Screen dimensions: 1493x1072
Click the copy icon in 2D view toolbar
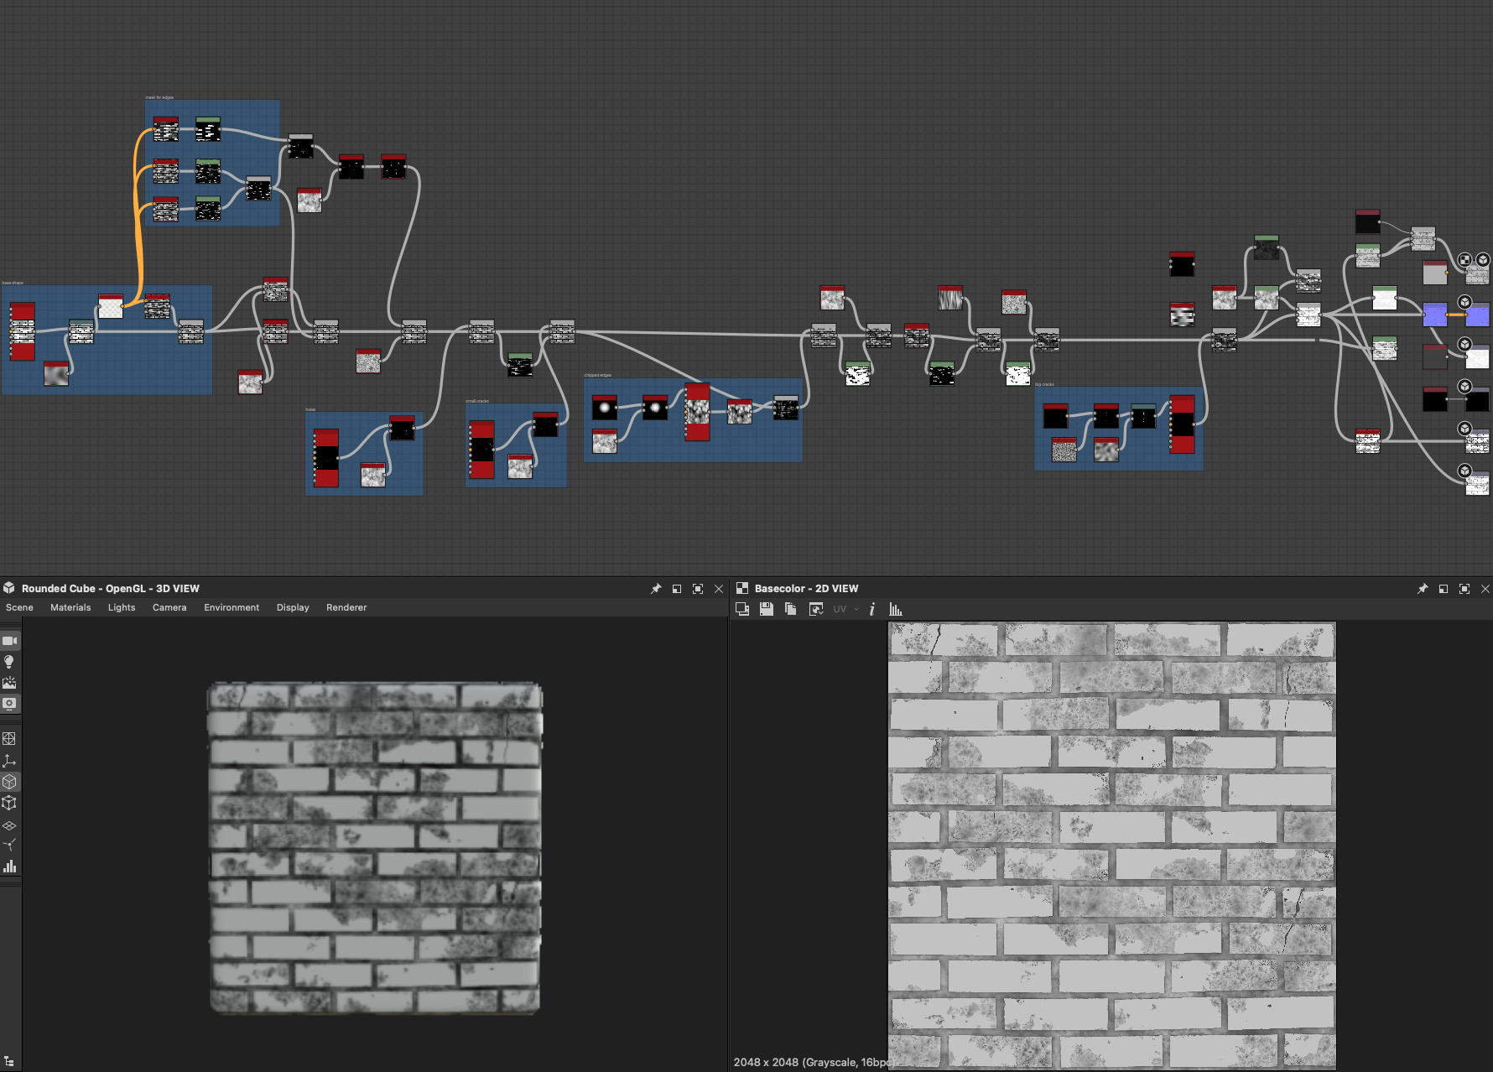point(790,609)
